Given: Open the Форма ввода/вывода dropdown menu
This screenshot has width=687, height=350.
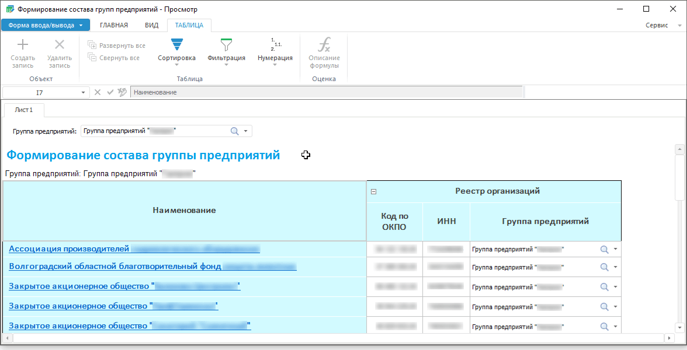Looking at the screenshot, I should [46, 25].
